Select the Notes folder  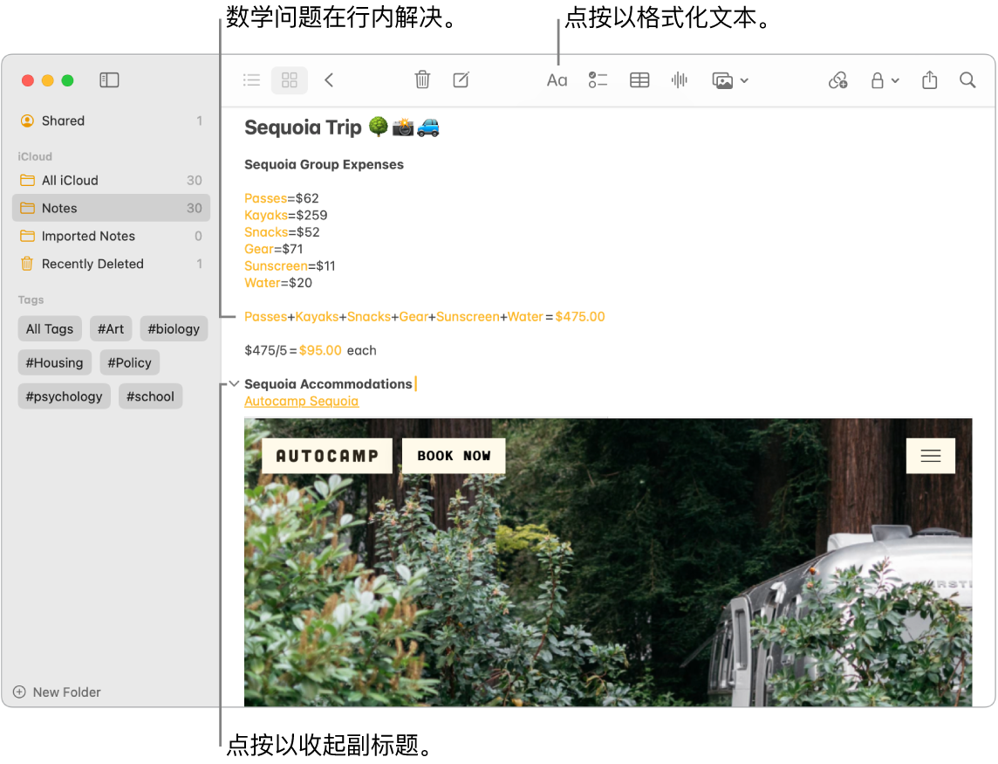(x=111, y=208)
